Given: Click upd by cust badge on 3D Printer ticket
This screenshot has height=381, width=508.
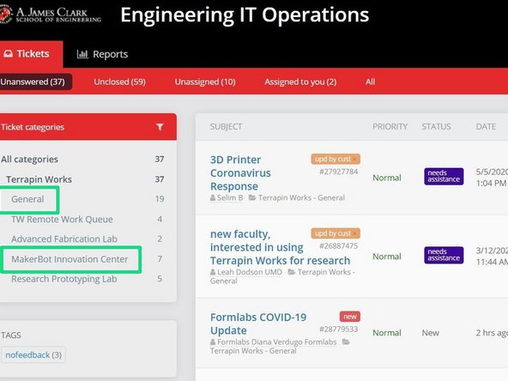Looking at the screenshot, I should (x=336, y=159).
